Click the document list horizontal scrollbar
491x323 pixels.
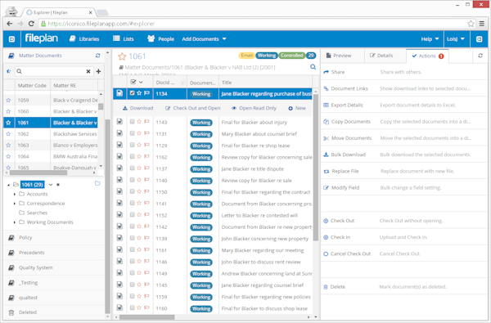(x=147, y=317)
